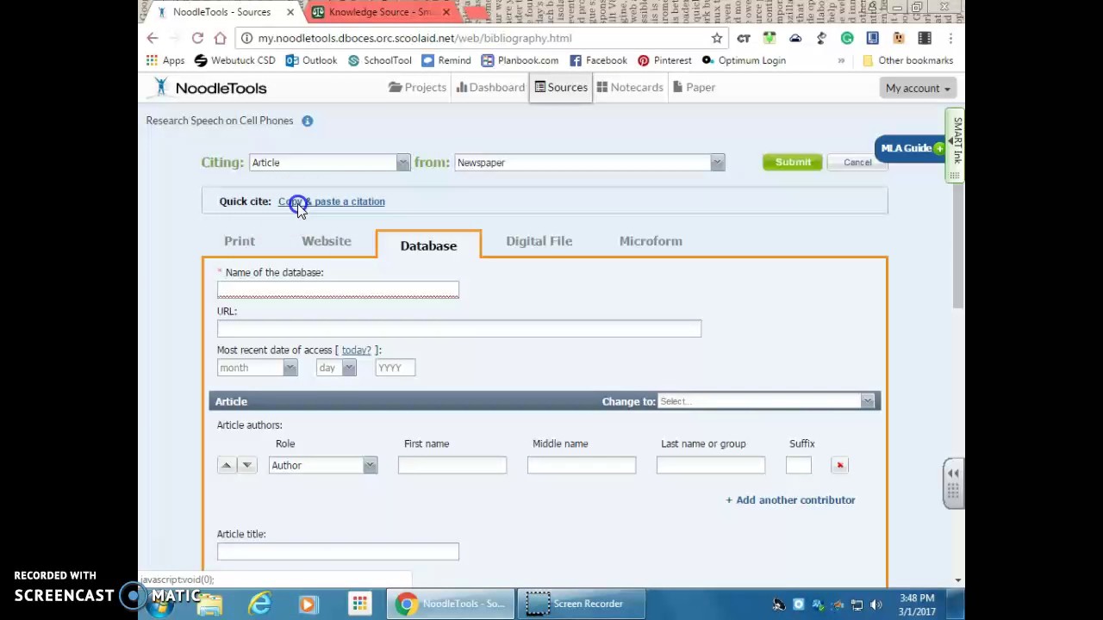Open the MLA Guide
This screenshot has height=620, width=1103.
(912, 148)
